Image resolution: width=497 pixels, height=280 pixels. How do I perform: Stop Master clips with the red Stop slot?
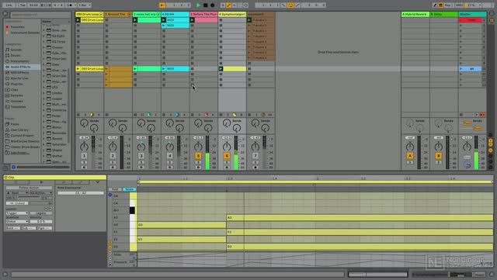click(471, 20)
